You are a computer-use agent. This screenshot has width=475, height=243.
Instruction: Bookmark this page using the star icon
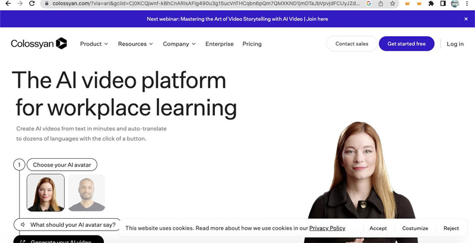click(x=392, y=4)
